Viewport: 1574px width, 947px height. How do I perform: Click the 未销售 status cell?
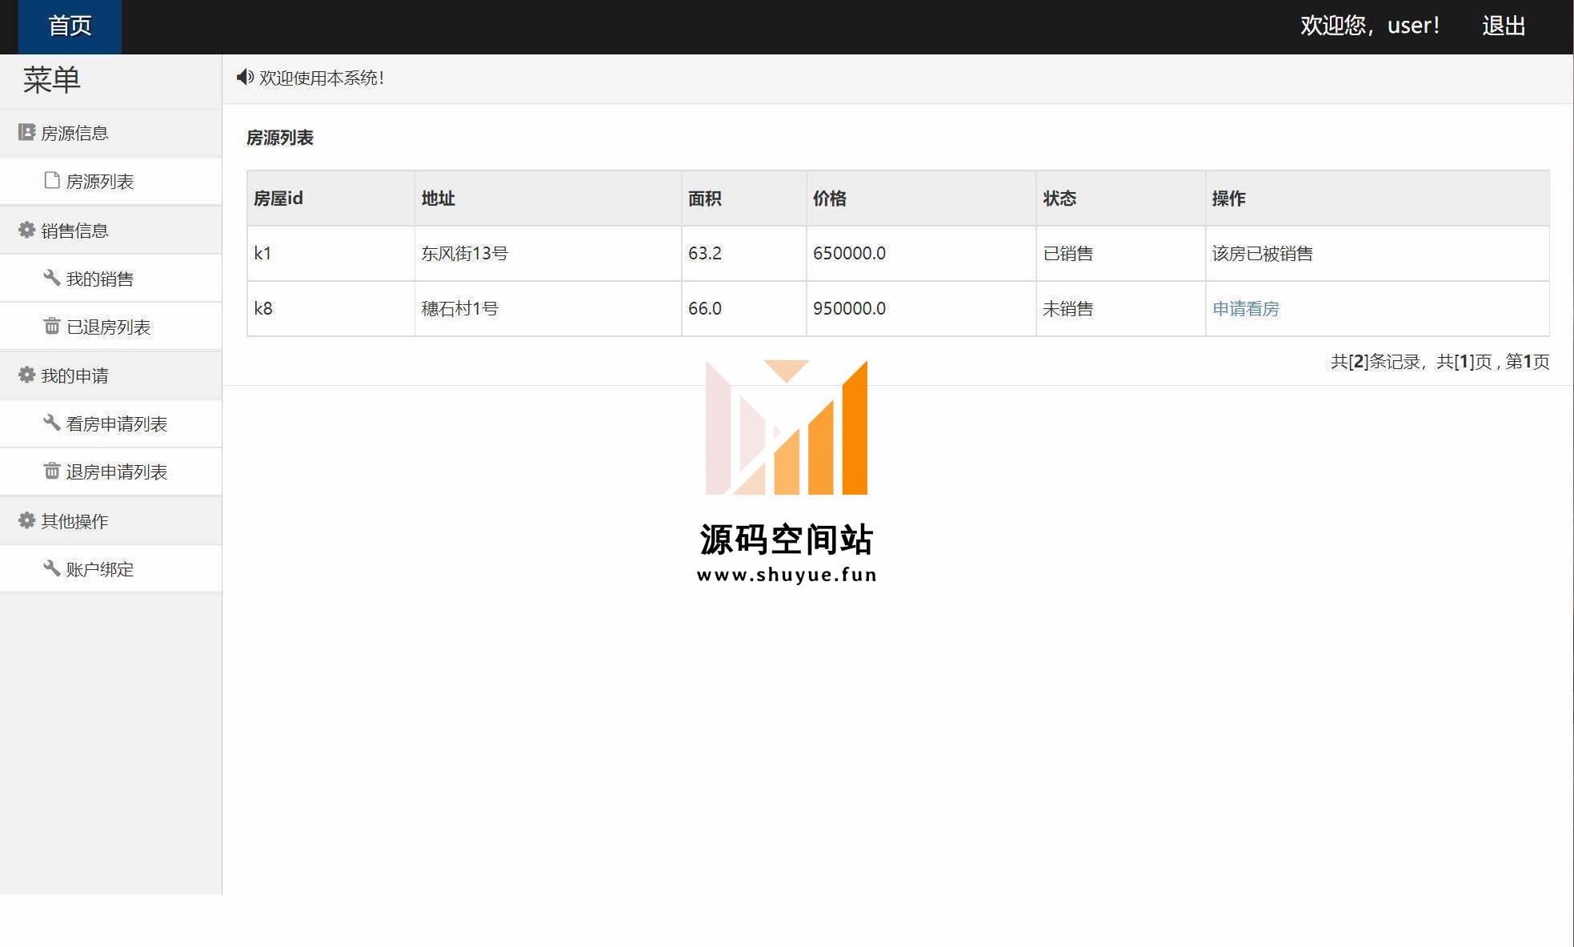pyautogui.click(x=1120, y=308)
